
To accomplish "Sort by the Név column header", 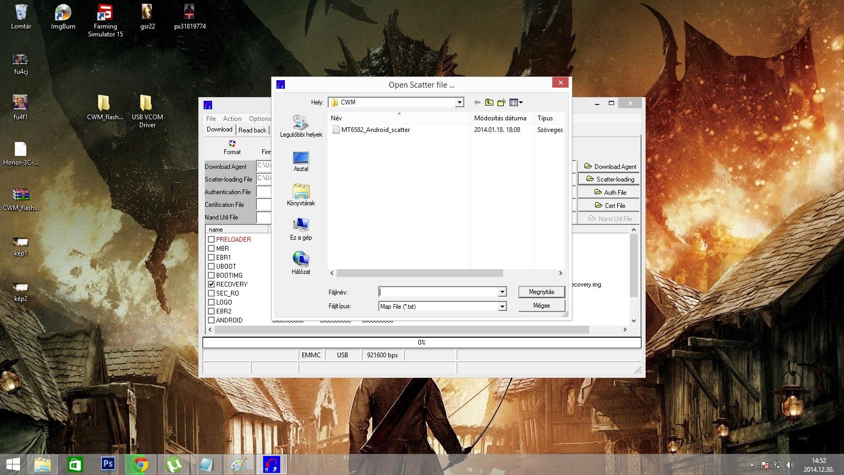I will click(x=399, y=118).
